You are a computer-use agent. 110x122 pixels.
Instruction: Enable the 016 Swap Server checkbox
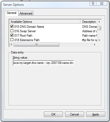click(x=12, y=31)
